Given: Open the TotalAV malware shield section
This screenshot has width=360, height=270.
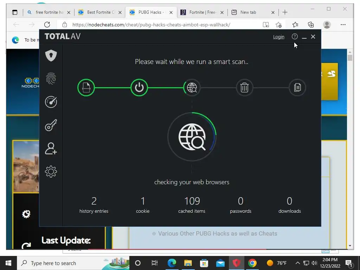Looking at the screenshot, I should (51, 55).
